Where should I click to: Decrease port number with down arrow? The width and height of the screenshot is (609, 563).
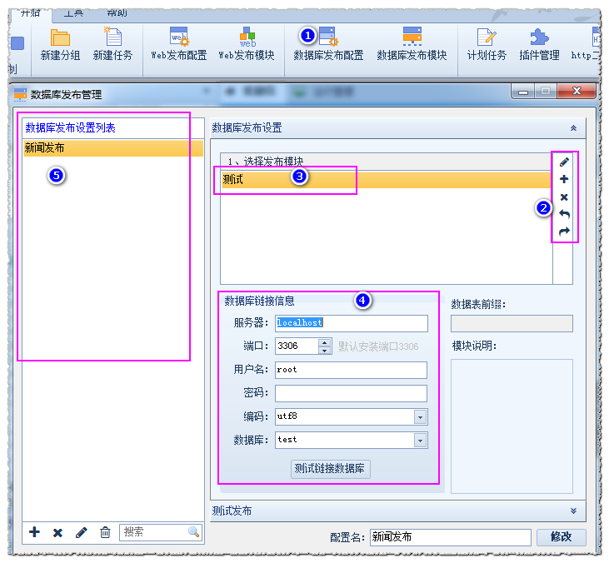point(324,351)
